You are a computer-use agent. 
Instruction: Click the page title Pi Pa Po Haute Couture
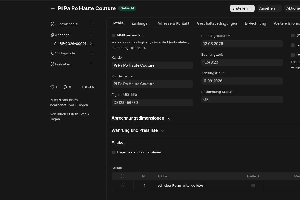point(87,8)
